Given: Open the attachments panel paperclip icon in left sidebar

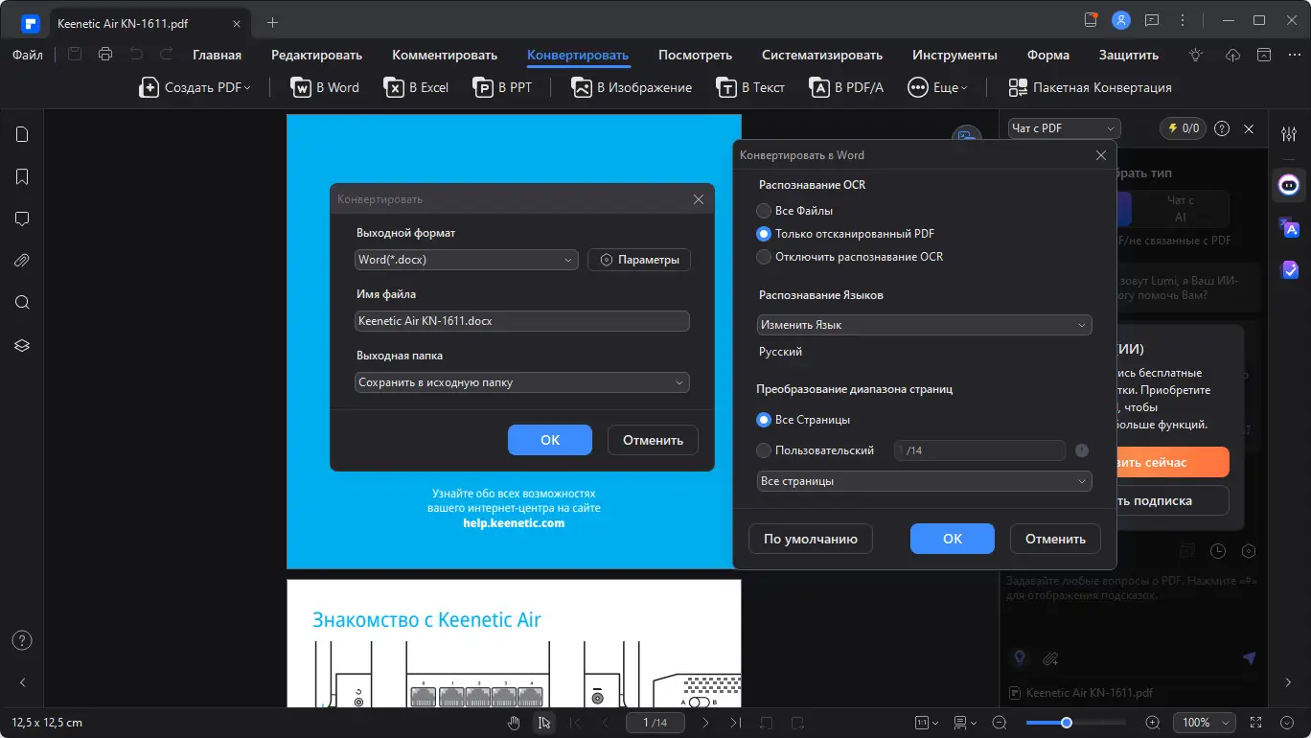Looking at the screenshot, I should pyautogui.click(x=22, y=261).
